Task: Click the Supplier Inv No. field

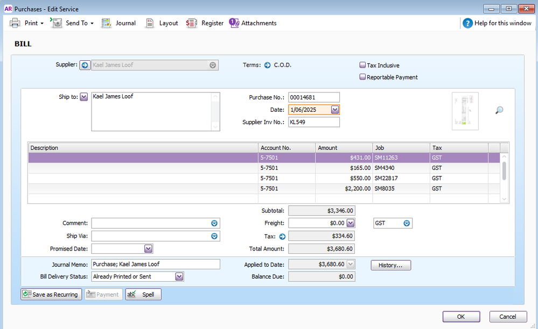Action: 314,122
